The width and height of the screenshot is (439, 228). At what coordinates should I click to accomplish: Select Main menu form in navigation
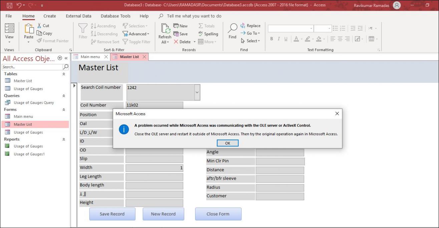point(23,117)
